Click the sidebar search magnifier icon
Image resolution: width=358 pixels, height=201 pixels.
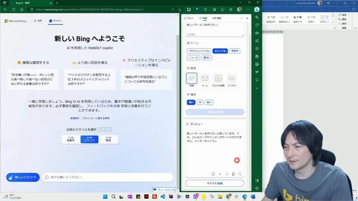pyautogui.click(x=257, y=17)
